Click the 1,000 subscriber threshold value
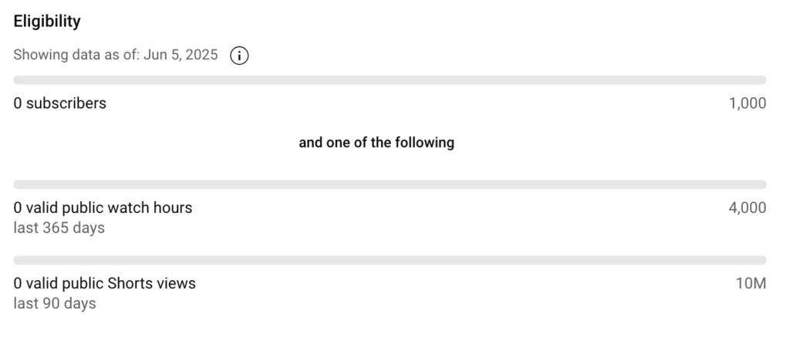The width and height of the screenshot is (790, 338). click(747, 103)
